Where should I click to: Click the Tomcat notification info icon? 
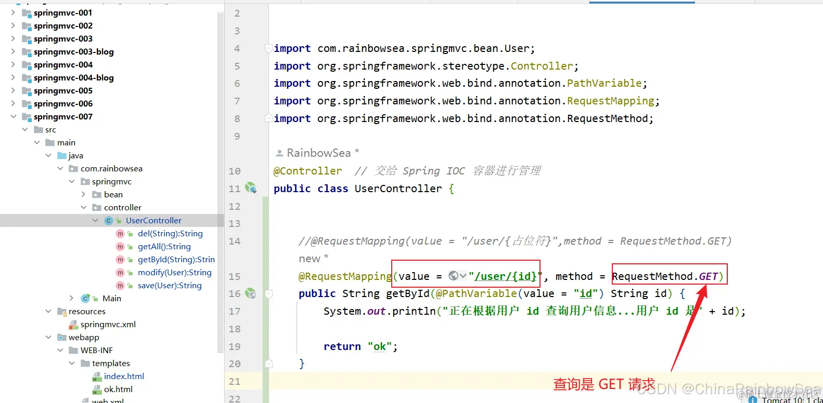(x=753, y=399)
